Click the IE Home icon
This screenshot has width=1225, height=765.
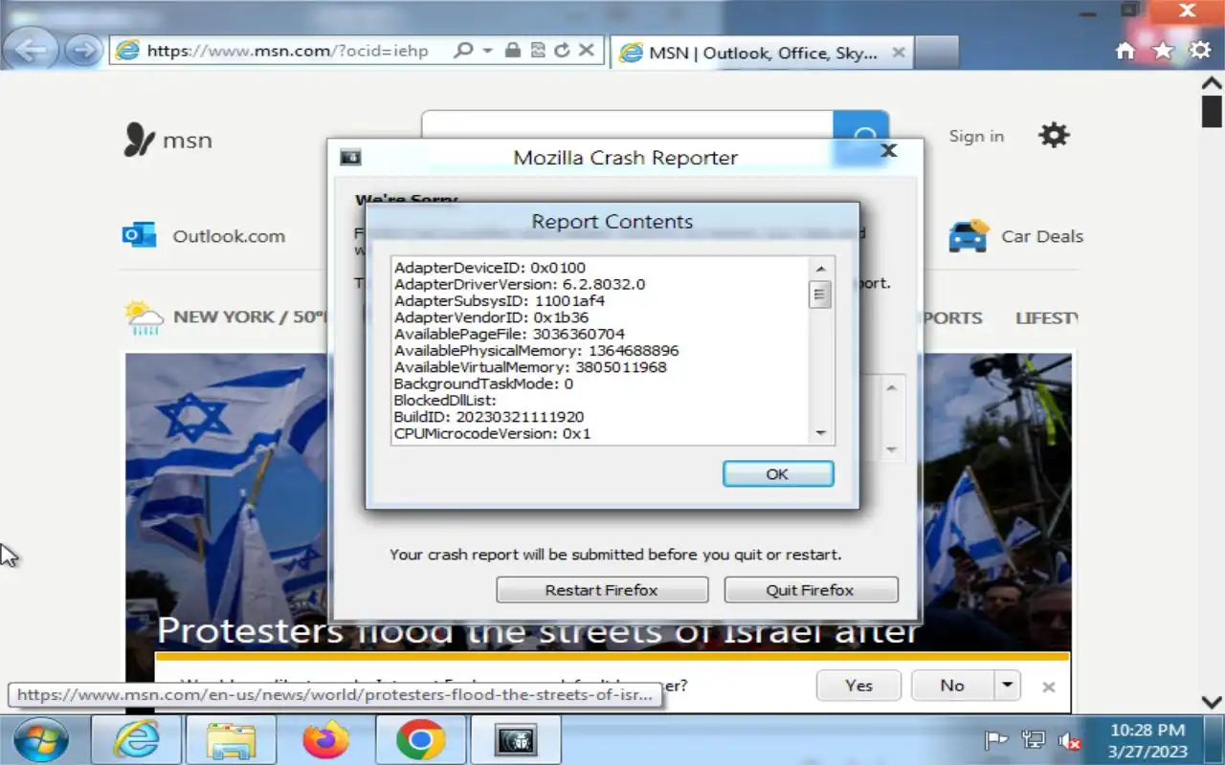pyautogui.click(x=1125, y=52)
